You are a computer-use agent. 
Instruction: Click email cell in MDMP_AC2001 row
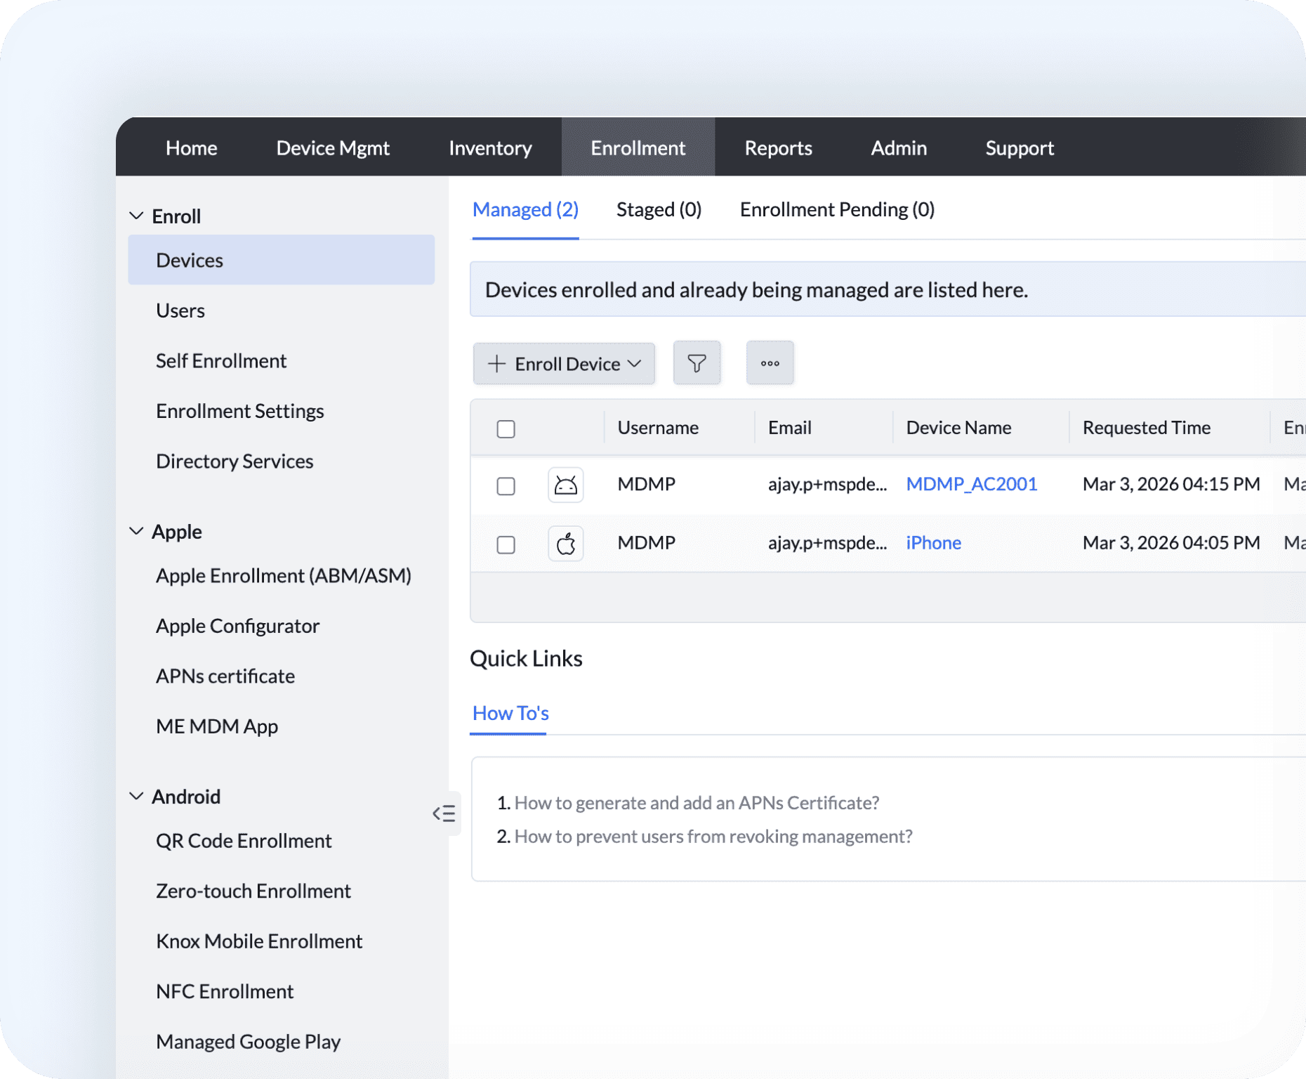click(x=827, y=484)
